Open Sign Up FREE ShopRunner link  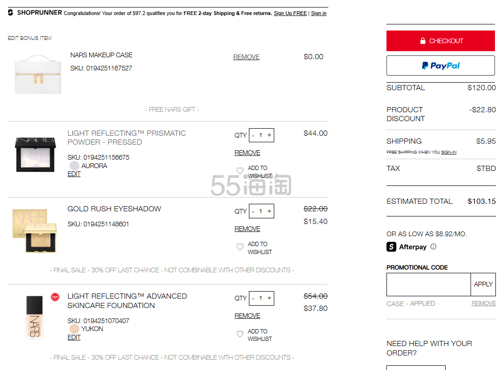coord(290,13)
